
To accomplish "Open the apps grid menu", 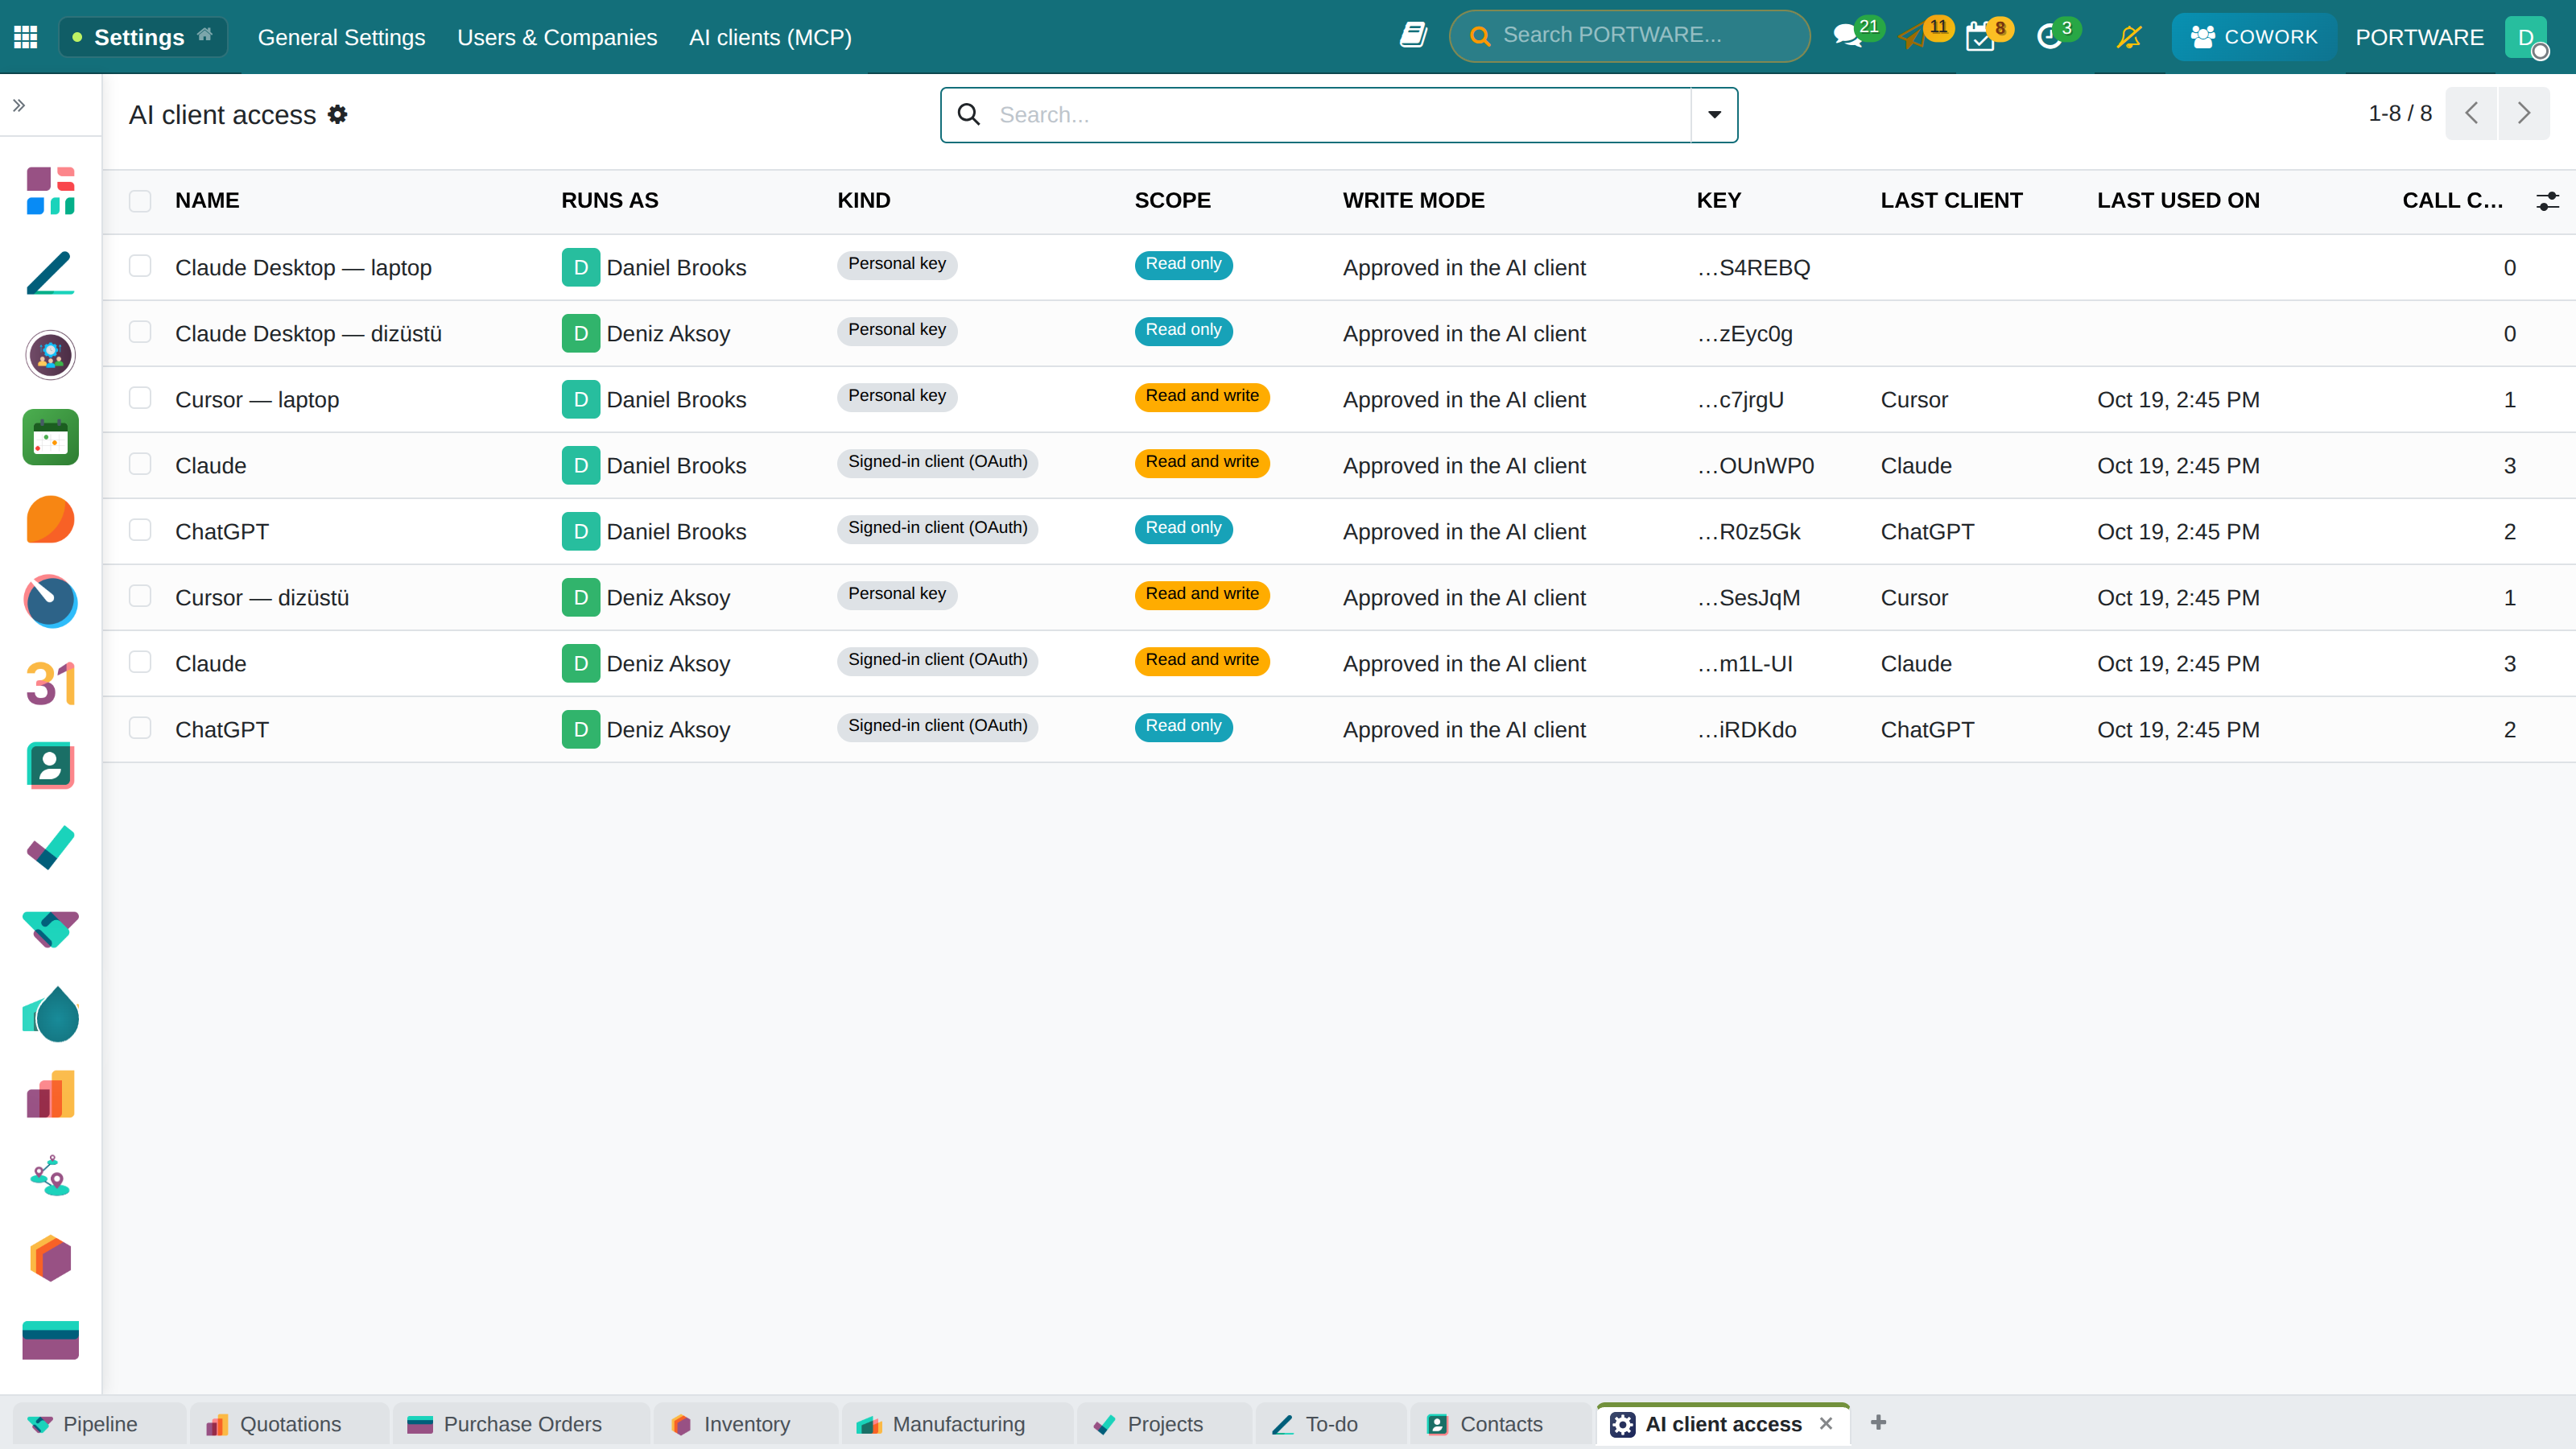I will (x=26, y=37).
